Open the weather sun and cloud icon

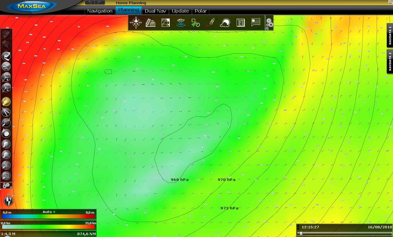pyautogui.click(x=225, y=23)
